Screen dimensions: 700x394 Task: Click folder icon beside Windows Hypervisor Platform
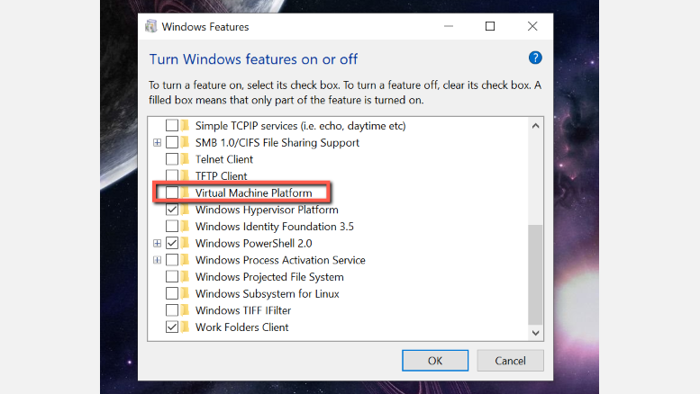[x=185, y=210]
